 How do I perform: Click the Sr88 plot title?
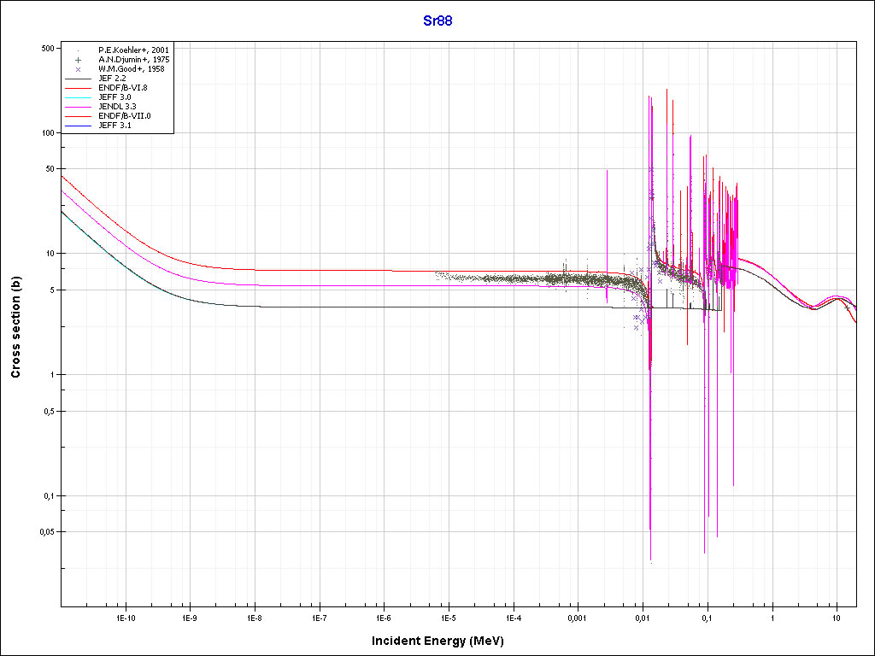point(437,21)
